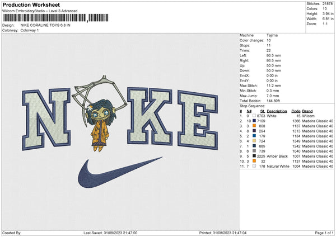Click the "Last Saved: 31/08/2023 21:47:00" footer

tap(110, 233)
